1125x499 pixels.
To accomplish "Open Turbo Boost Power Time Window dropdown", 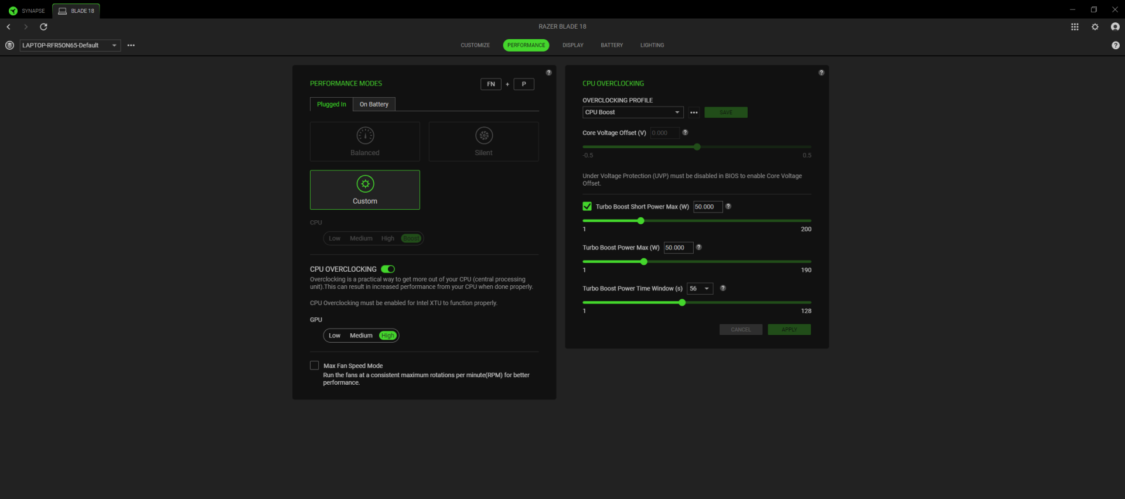I will pos(700,289).
